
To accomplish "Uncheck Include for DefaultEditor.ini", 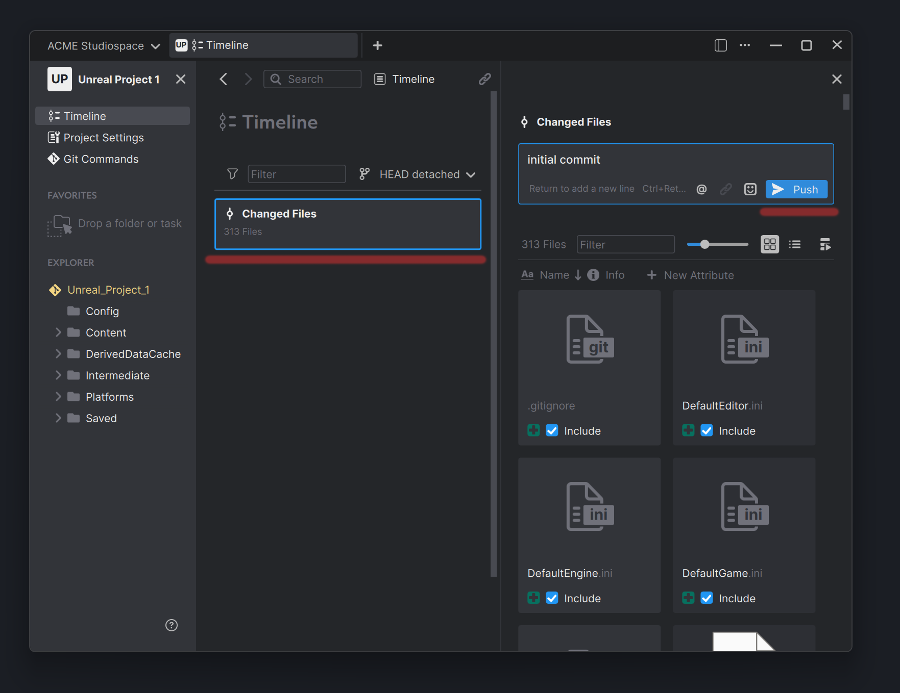I will [707, 430].
